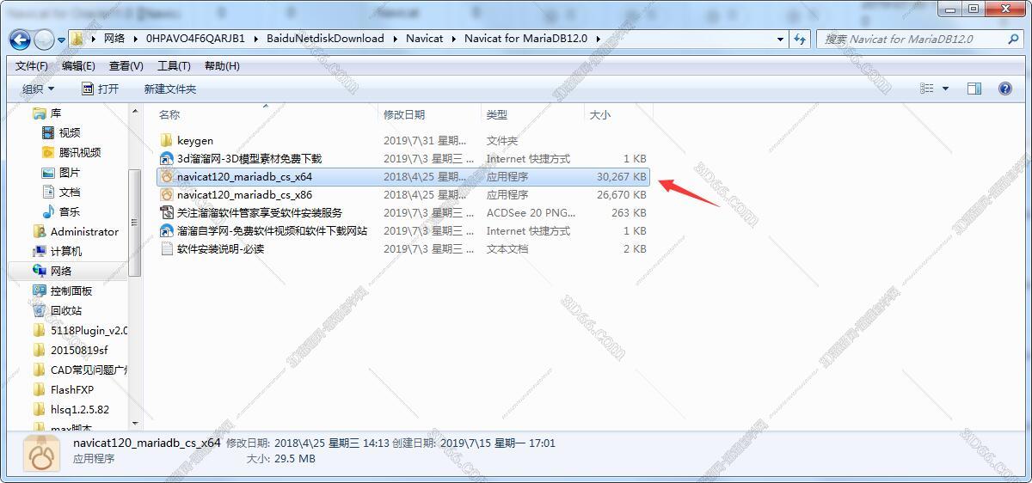Select the 关注溜溜软件管家享受软件安装服务 image file icon
This screenshot has width=1032, height=483.
point(167,212)
